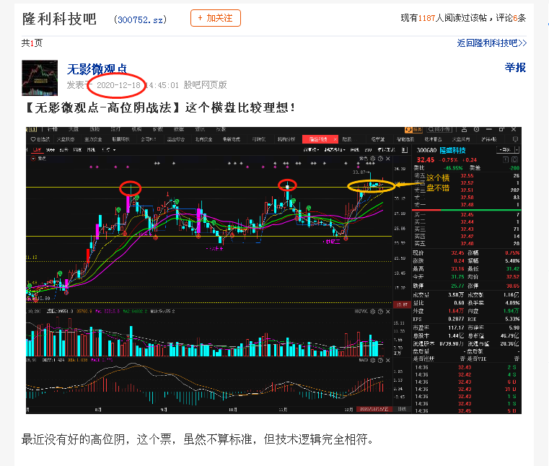The width and height of the screenshot is (549, 466).
Task: Select the red 日线 period tab
Action: point(37,150)
